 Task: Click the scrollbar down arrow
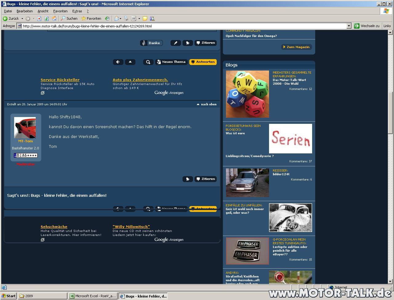(x=390, y=281)
